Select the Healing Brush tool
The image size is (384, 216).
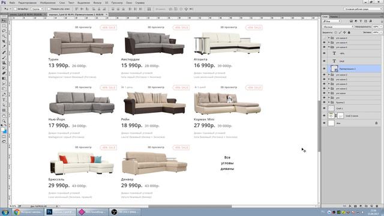pos(4,52)
